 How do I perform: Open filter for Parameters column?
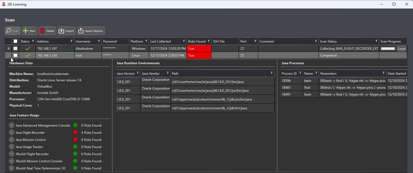(384, 73)
